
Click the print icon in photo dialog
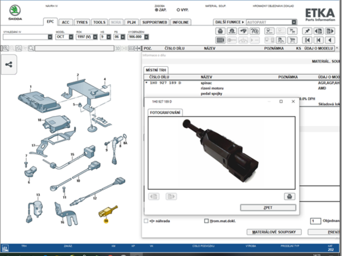[x=289, y=196]
